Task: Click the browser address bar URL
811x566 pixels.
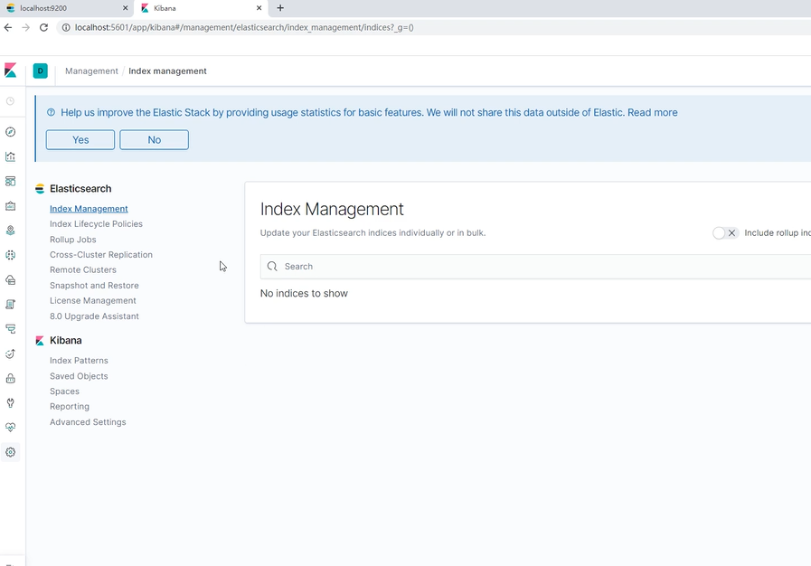Action: coord(243,27)
